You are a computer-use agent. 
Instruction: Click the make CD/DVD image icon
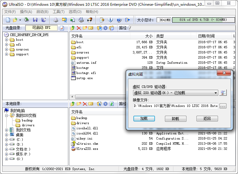point(56,20)
